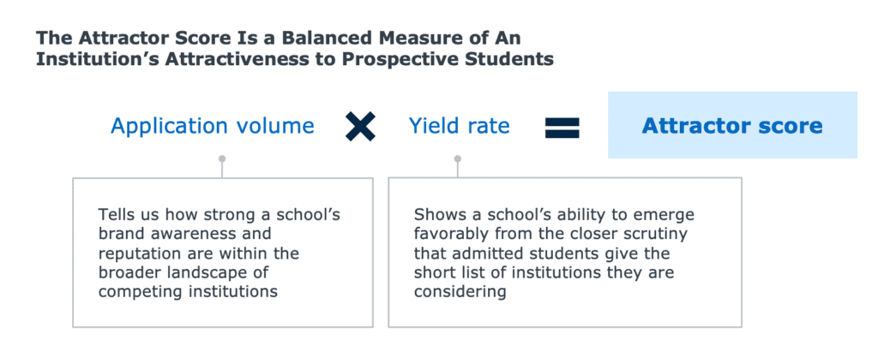
Task: Click the phrase 'broader landscape of'
Action: pos(183,272)
